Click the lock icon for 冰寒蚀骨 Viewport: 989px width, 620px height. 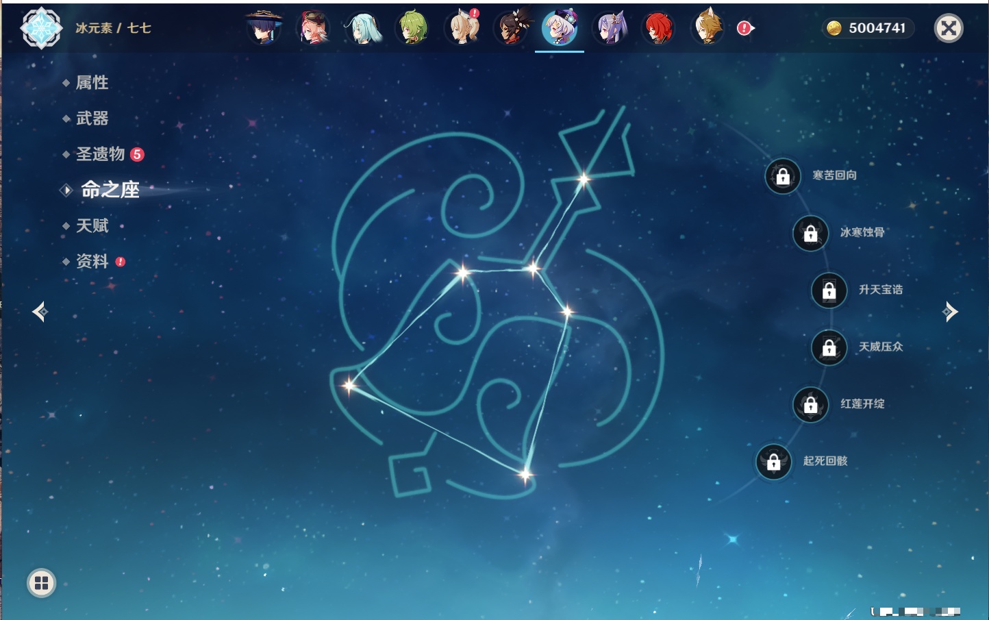[810, 233]
